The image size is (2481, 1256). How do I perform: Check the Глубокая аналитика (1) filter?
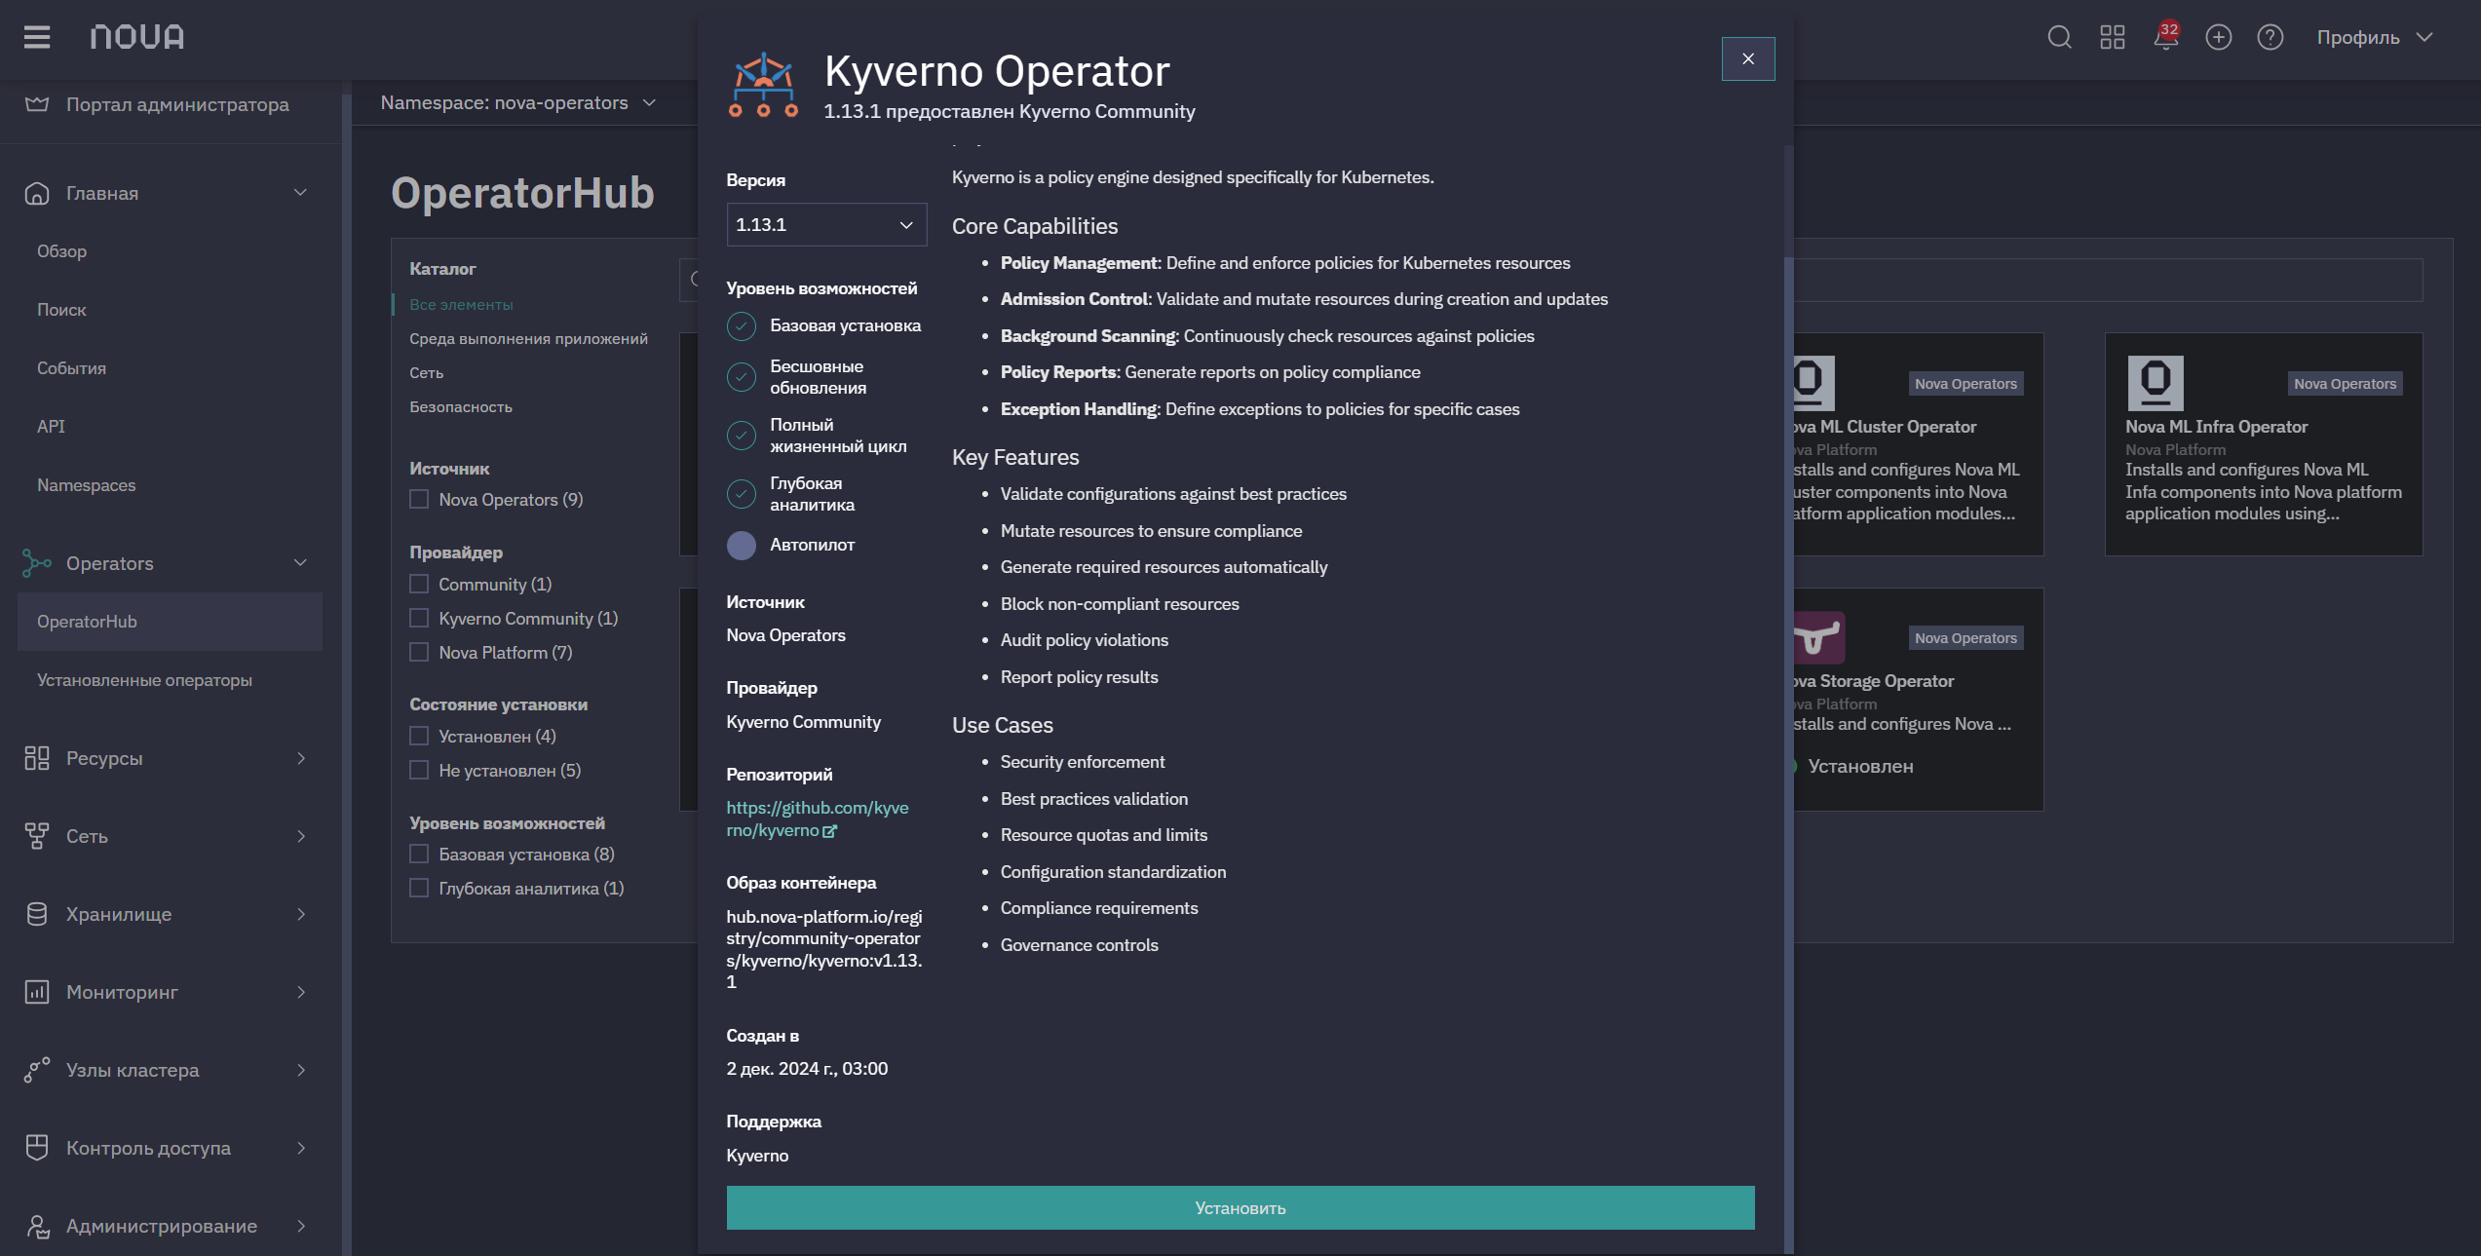[x=419, y=888]
